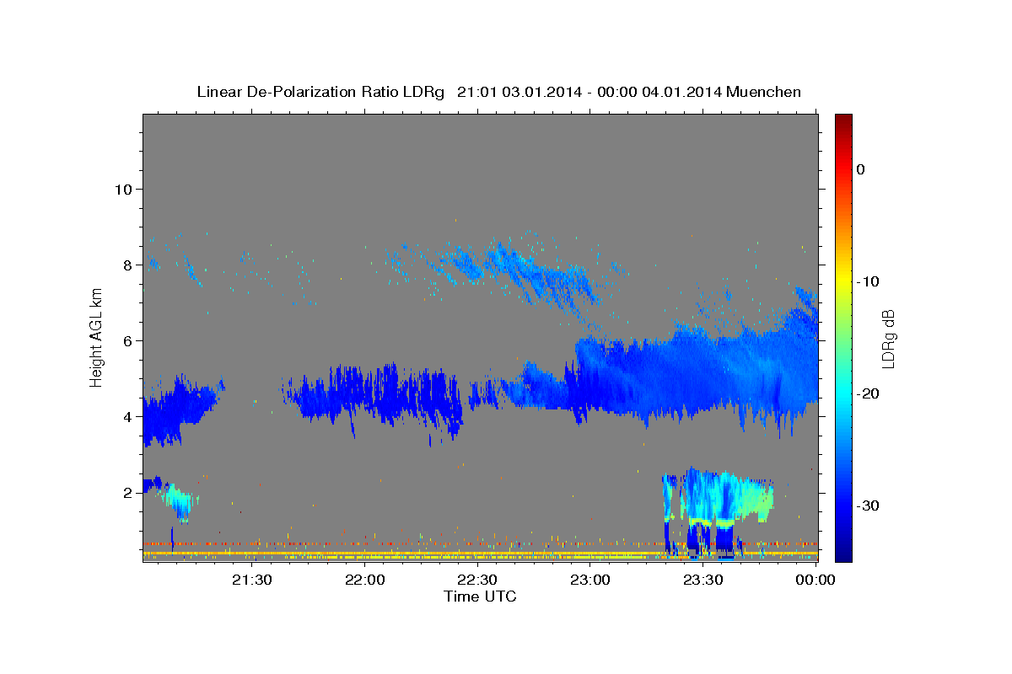The image size is (1012, 674).
Task: Click the 'Height AGL km' axis label
Action: pos(97,339)
